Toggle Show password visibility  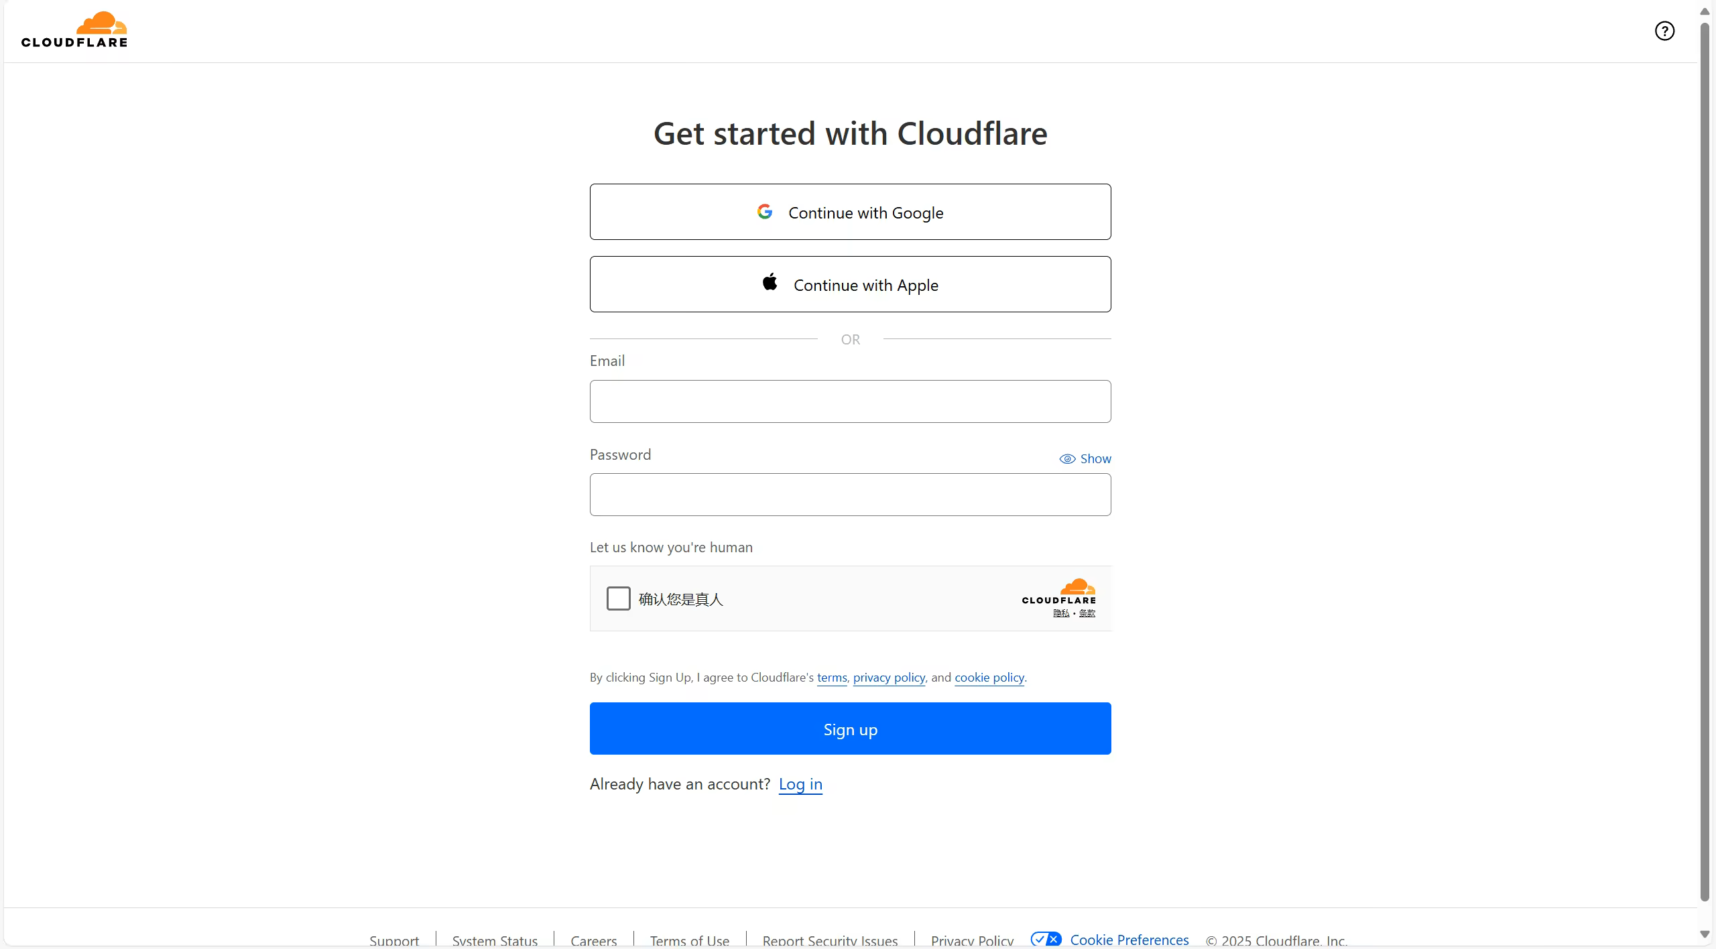point(1085,459)
